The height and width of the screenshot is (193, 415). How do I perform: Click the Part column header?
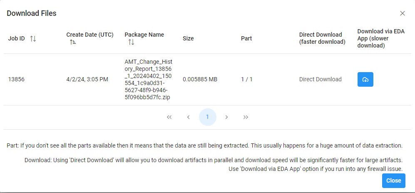pos(246,38)
